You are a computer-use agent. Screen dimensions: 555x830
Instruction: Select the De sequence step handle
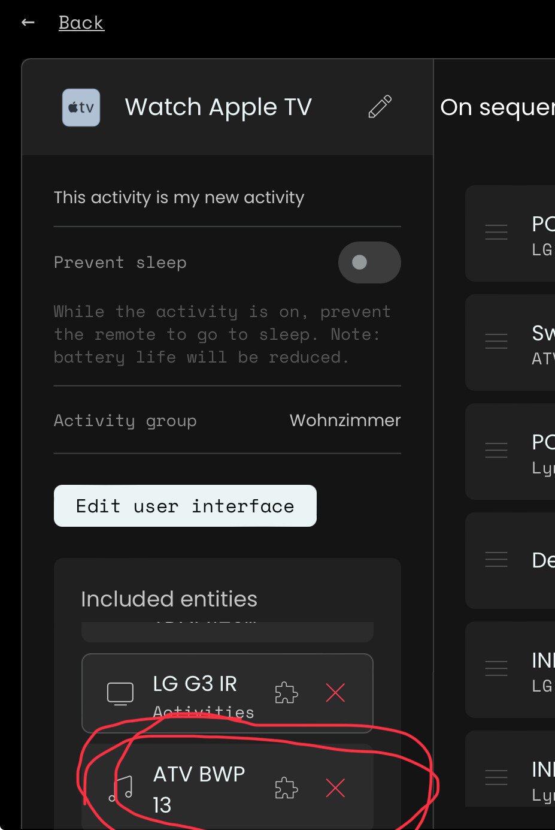(496, 559)
